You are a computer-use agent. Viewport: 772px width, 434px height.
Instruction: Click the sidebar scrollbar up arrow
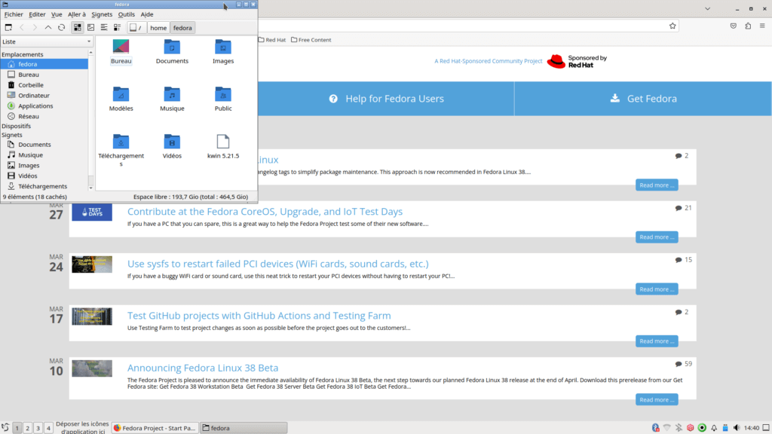click(x=90, y=53)
